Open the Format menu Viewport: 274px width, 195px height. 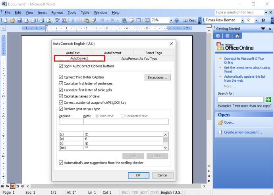57,13
